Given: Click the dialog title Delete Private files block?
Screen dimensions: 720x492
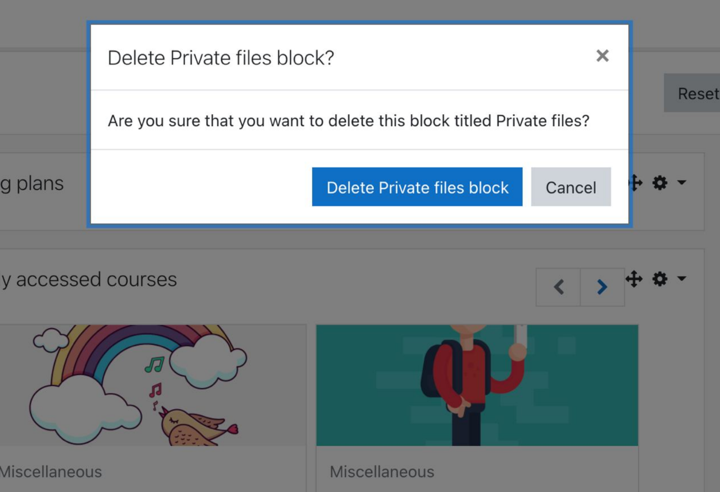Looking at the screenshot, I should click(221, 58).
